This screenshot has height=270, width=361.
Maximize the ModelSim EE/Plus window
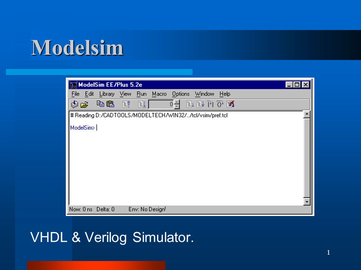pyautogui.click(x=297, y=85)
